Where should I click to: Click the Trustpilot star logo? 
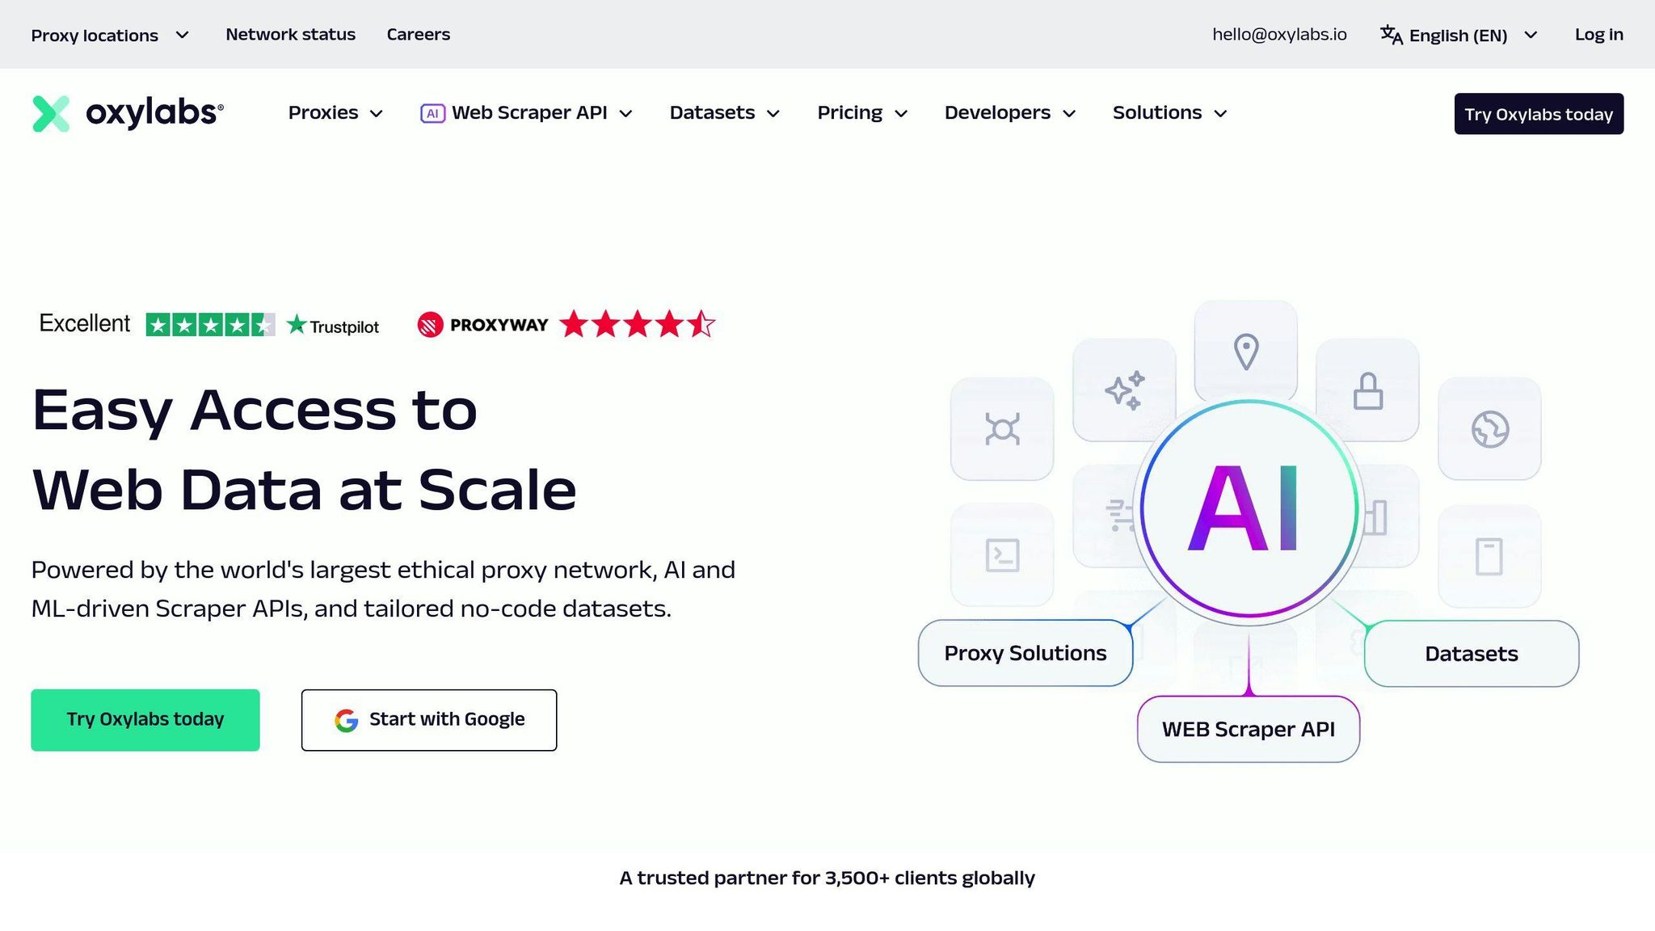[x=297, y=325]
